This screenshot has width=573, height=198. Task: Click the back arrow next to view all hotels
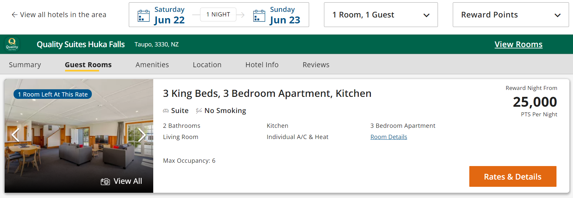click(14, 14)
